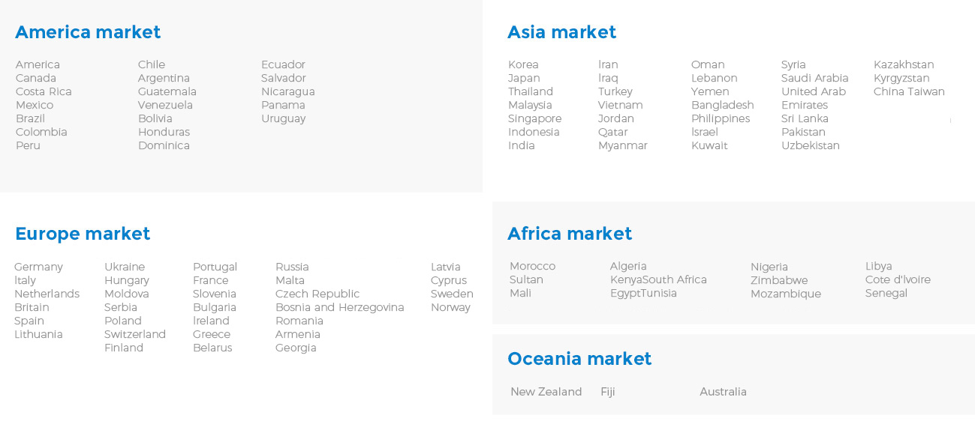Select Netherlands in Europe market
The image size is (975, 445).
click(x=47, y=294)
